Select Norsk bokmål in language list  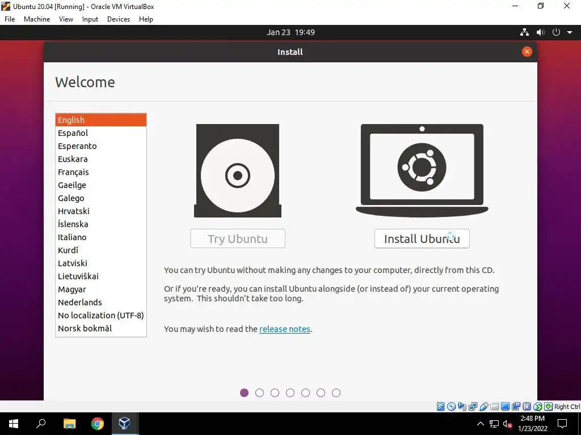coord(101,328)
